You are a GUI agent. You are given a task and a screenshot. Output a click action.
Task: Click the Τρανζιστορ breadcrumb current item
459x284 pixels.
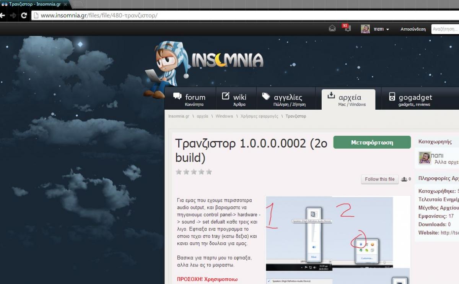tap(296, 116)
